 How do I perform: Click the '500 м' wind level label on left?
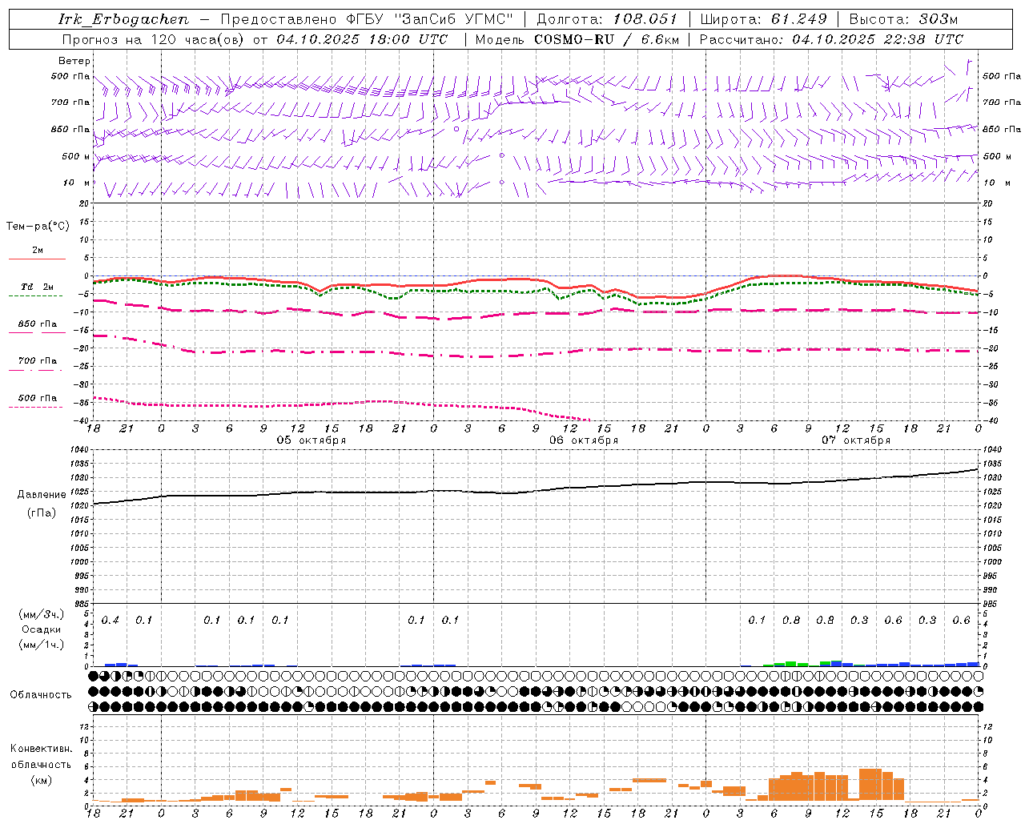76,156
